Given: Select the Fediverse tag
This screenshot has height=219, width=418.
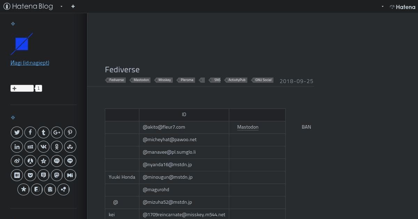Looking at the screenshot, I should tap(115, 80).
